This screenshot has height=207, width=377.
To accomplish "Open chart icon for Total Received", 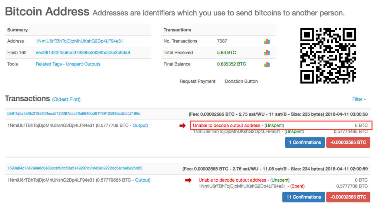I will [267, 53].
